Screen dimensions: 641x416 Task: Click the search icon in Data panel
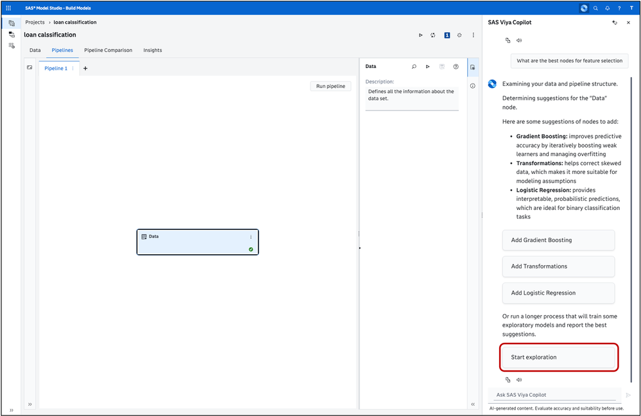tap(414, 66)
